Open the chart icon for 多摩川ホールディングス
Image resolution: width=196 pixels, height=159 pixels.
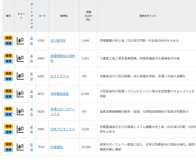pyautogui.click(x=20, y=112)
